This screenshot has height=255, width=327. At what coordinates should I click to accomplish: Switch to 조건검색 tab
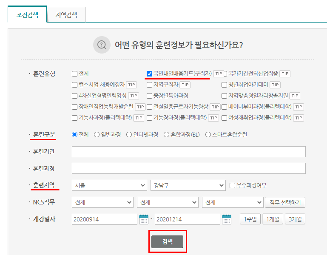tap(27, 15)
